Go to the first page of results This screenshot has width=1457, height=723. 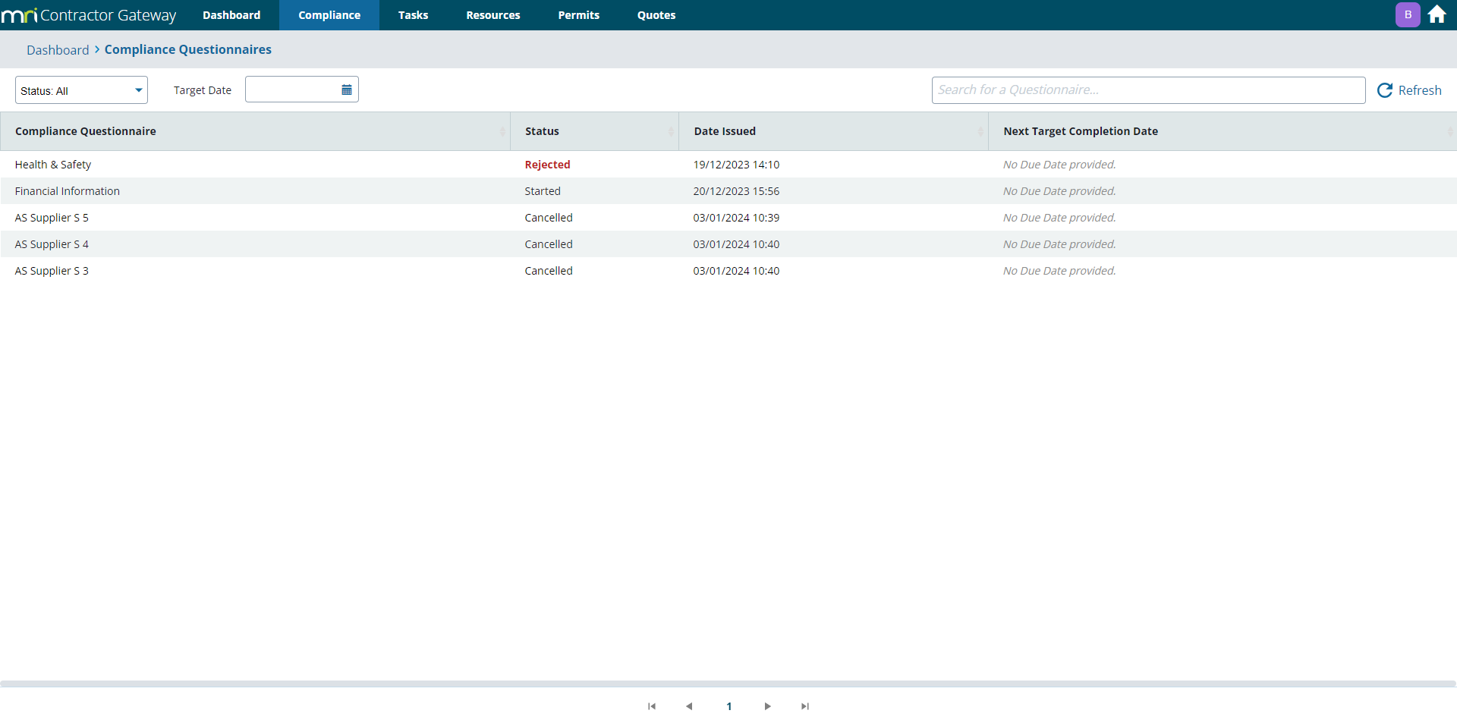pyautogui.click(x=651, y=706)
